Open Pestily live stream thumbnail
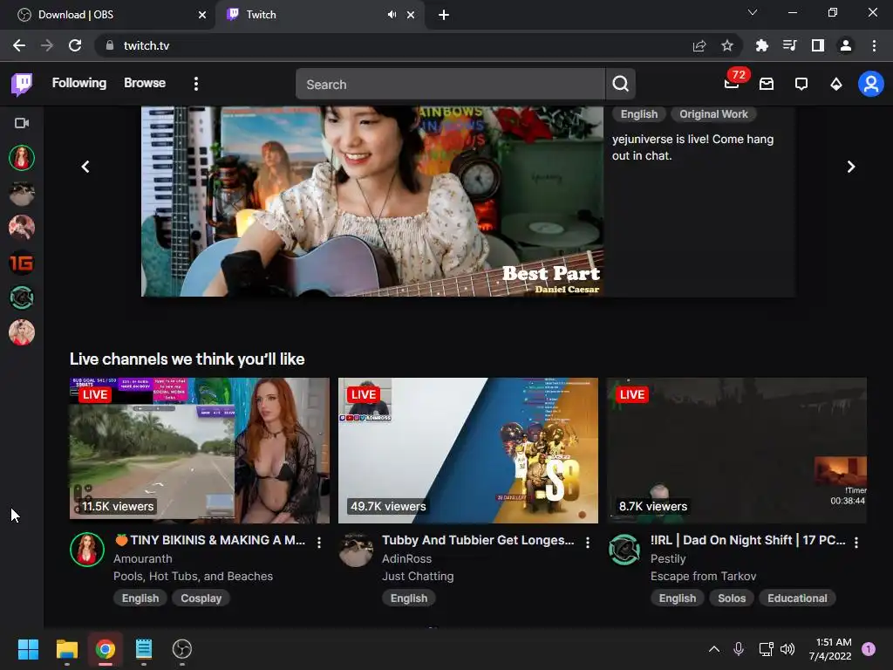893x670 pixels. pyautogui.click(x=737, y=450)
